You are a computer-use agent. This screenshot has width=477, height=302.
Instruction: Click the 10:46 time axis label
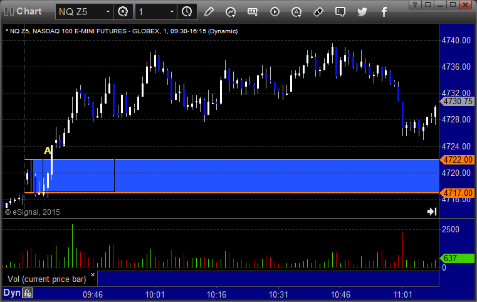340,294
